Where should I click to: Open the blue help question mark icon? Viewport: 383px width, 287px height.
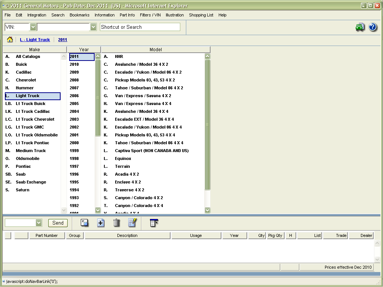click(x=373, y=27)
